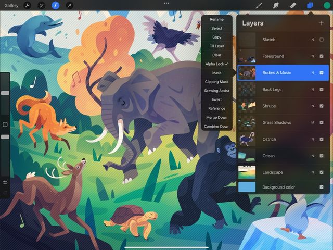Select the Smudge tool
The width and height of the screenshot is (333, 250).
276,5
